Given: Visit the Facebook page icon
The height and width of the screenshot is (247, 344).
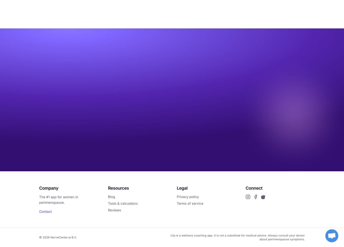Looking at the screenshot, I should pyautogui.click(x=255, y=197).
